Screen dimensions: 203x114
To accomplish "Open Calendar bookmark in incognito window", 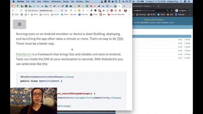I will [x=180, y=15].
